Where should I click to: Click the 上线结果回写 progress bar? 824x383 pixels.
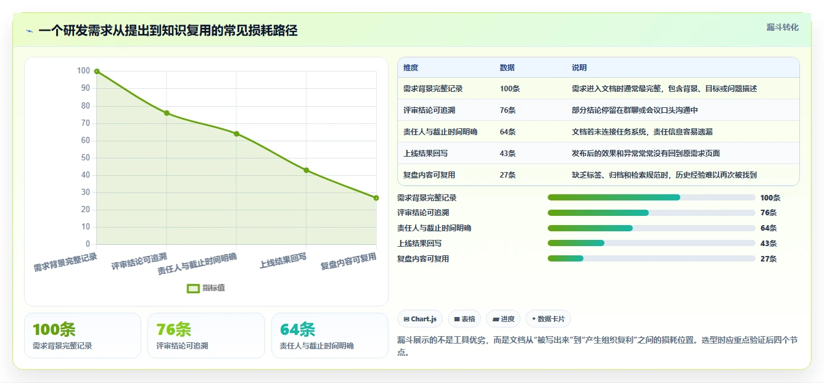(651, 243)
